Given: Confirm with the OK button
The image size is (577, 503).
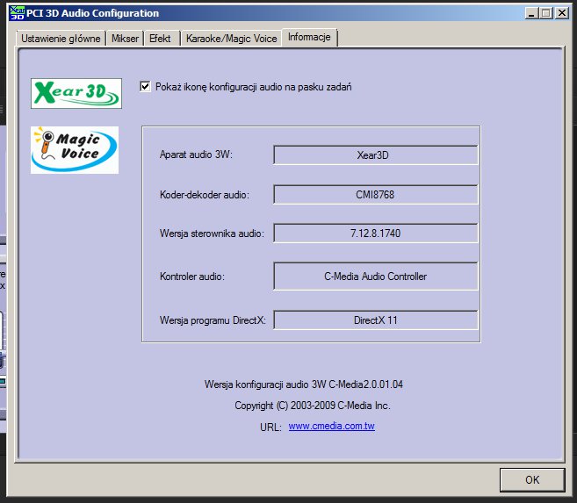Looking at the screenshot, I should [532, 480].
